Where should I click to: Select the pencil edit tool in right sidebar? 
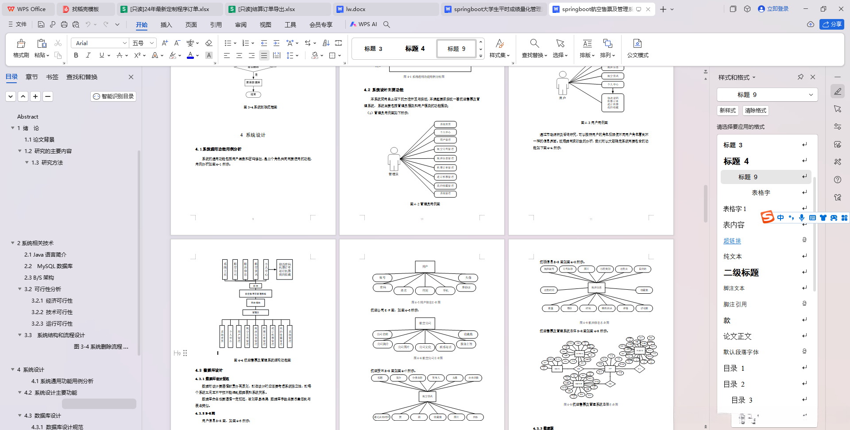838,91
